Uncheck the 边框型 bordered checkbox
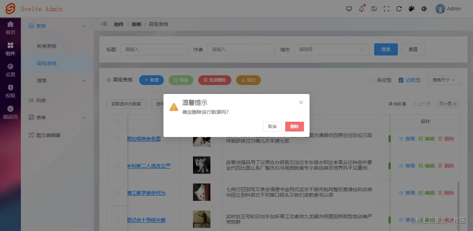The height and width of the screenshot is (231, 473). tap(401, 80)
